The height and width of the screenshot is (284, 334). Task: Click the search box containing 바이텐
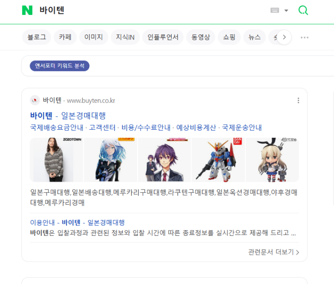click(x=149, y=10)
